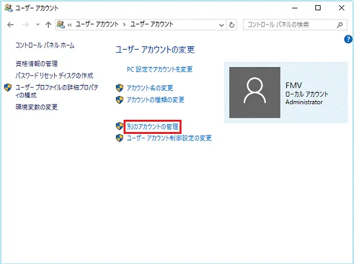Go up one level with up arrow
Image resolution: width=354 pixels, height=264 pixels.
pyautogui.click(x=48, y=24)
